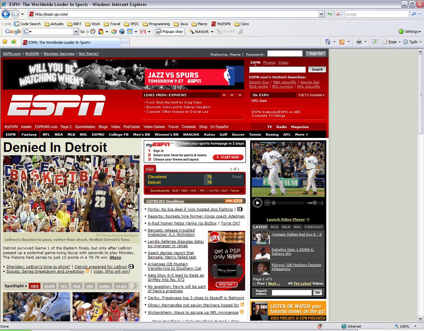Restart video with the previous-track button
This screenshot has height=331, width=424.
[x=267, y=203]
